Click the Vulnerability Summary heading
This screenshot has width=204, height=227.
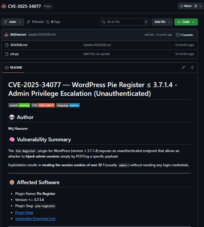point(44,140)
